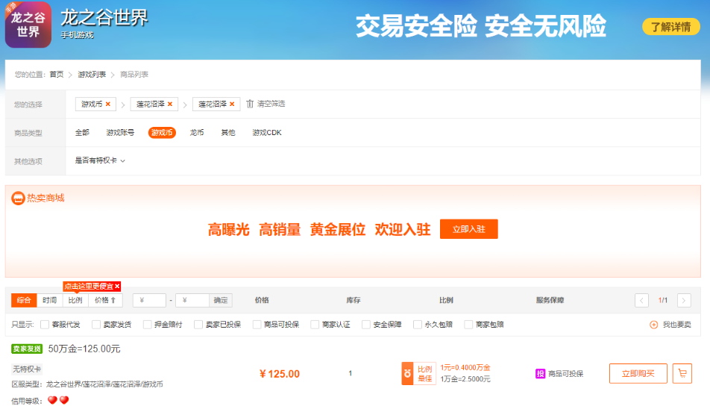This screenshot has height=409, width=710.
Task: Focus the maximum price input field
Action: pos(192,300)
